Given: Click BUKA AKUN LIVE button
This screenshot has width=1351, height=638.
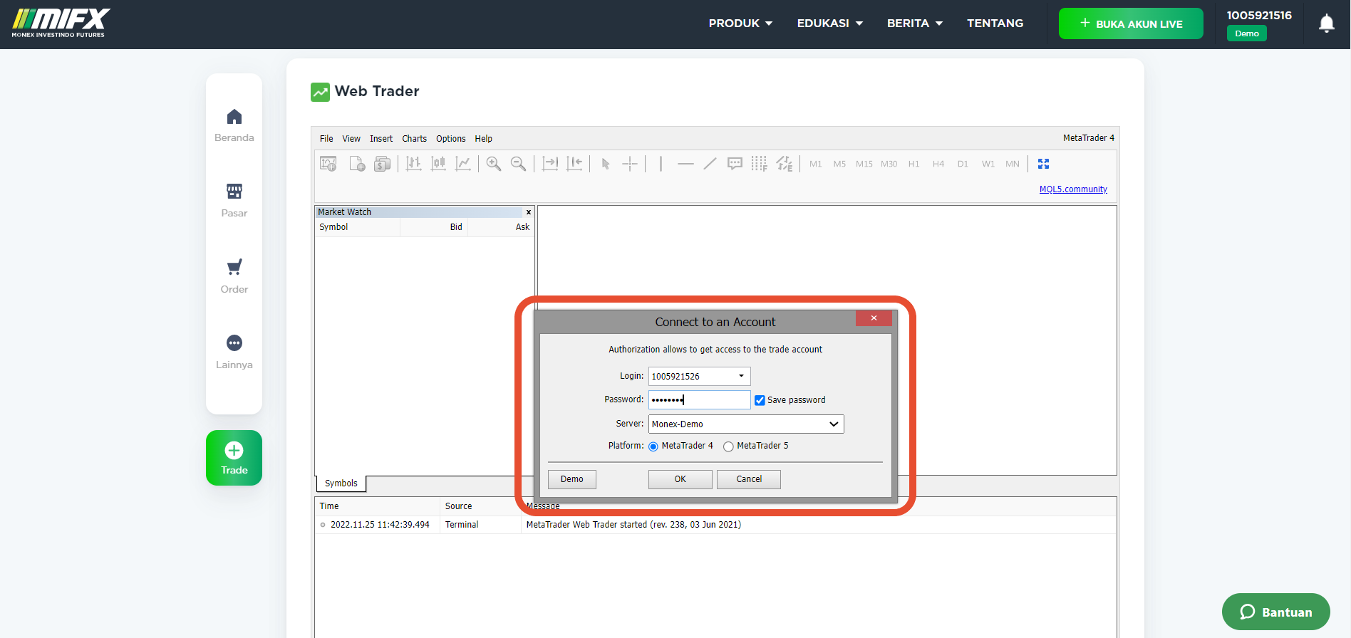Looking at the screenshot, I should pos(1131,23).
